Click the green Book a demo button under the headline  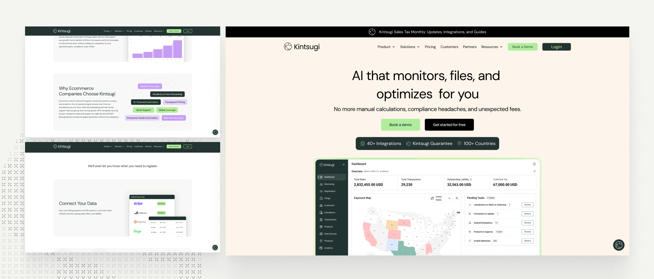pos(400,125)
